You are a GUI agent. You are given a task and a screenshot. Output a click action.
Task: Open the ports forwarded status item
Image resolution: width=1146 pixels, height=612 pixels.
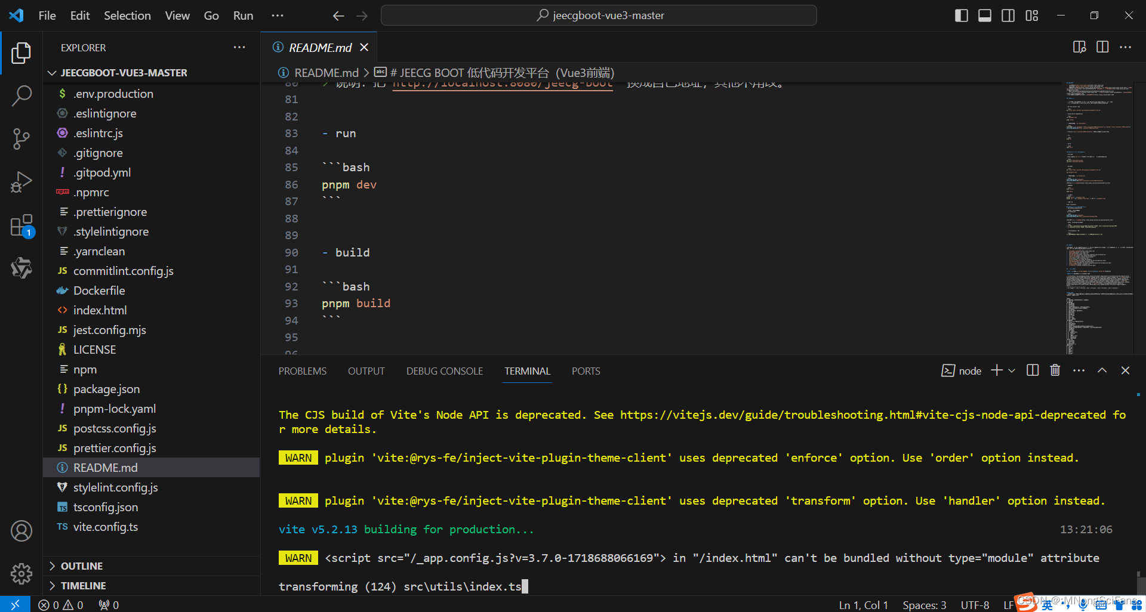point(109,605)
